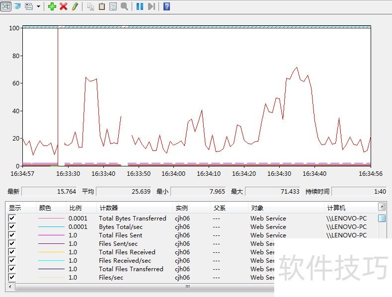The image size is (392, 297).
Task: Click the counter list scroll-up arrow
Action: point(382,207)
